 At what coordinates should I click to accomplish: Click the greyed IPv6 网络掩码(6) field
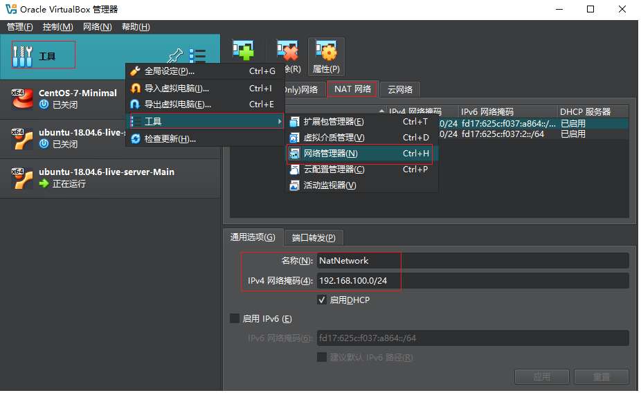coord(473,338)
